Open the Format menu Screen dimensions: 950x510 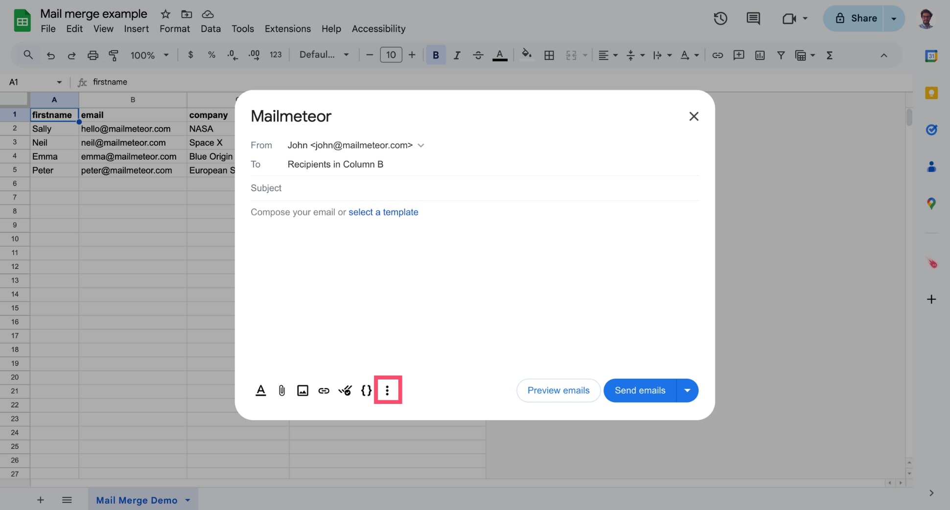[x=174, y=29]
